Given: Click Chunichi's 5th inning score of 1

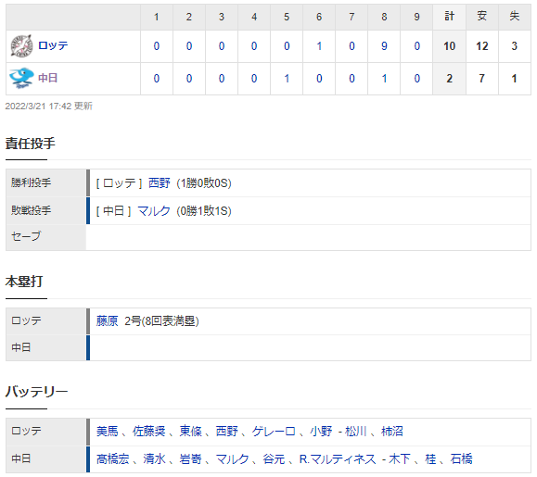Looking at the screenshot, I should (287, 79).
